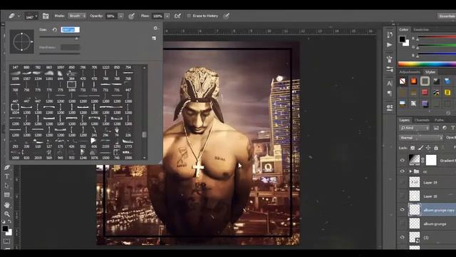Click the brush list scroll-up arrow

click(144, 68)
